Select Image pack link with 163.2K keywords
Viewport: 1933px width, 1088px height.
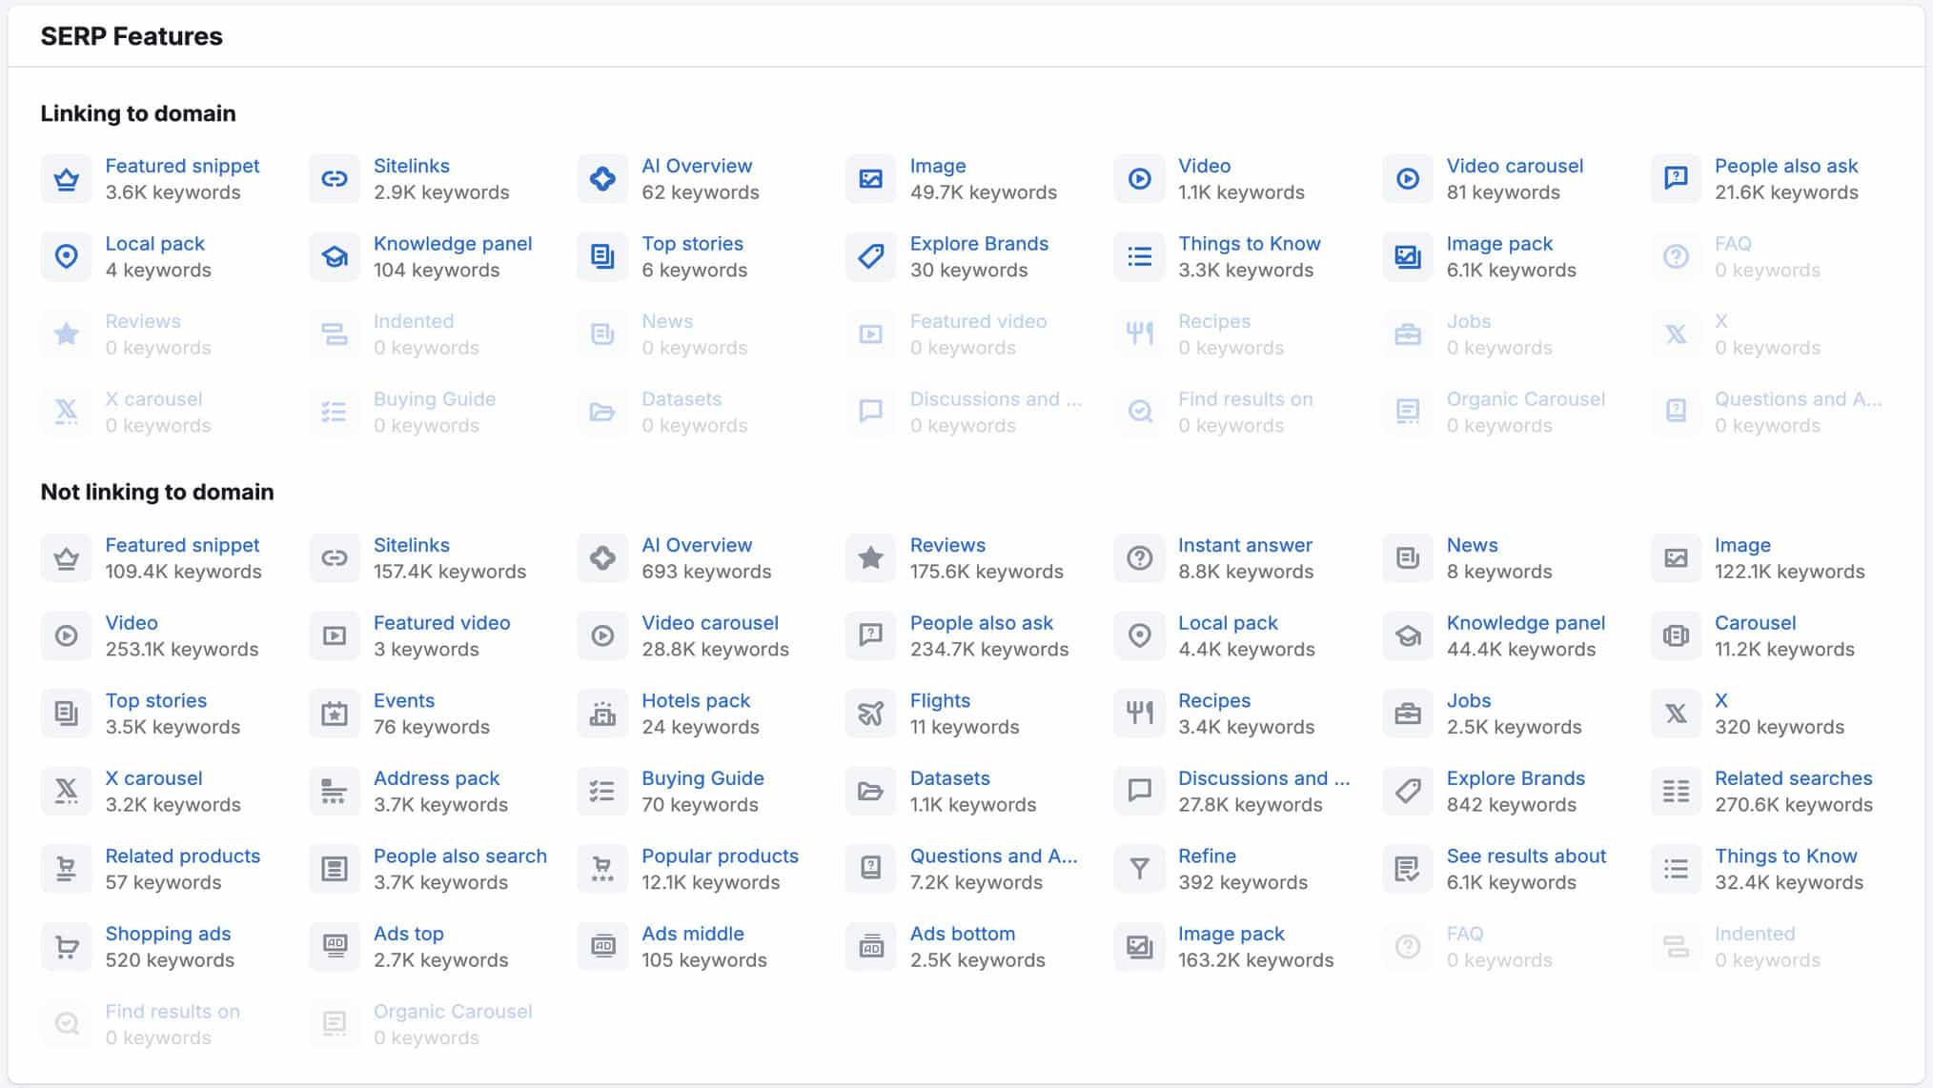(1231, 934)
